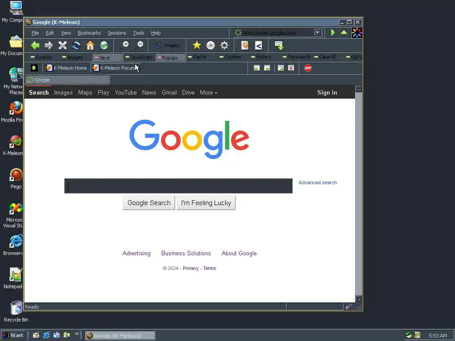Expand Google's More dropdown menu

click(208, 92)
